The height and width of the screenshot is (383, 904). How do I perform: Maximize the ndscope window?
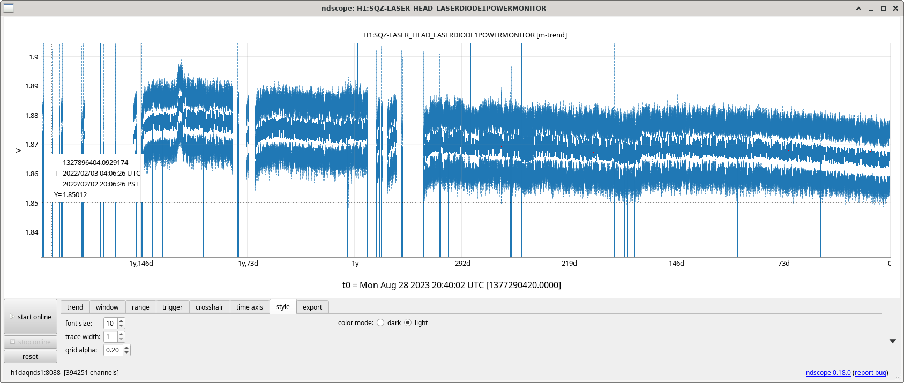[x=883, y=9]
